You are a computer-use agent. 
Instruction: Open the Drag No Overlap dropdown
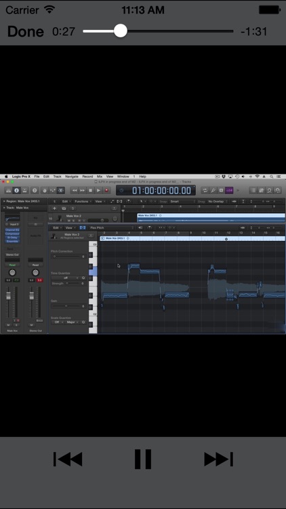[x=218, y=202]
